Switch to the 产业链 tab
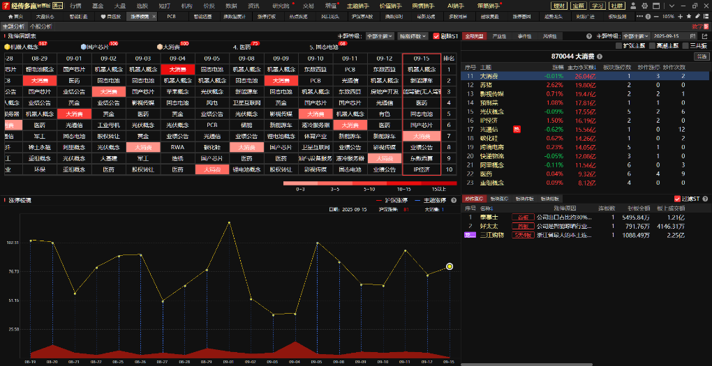This screenshot has width=712, height=366. point(500,36)
